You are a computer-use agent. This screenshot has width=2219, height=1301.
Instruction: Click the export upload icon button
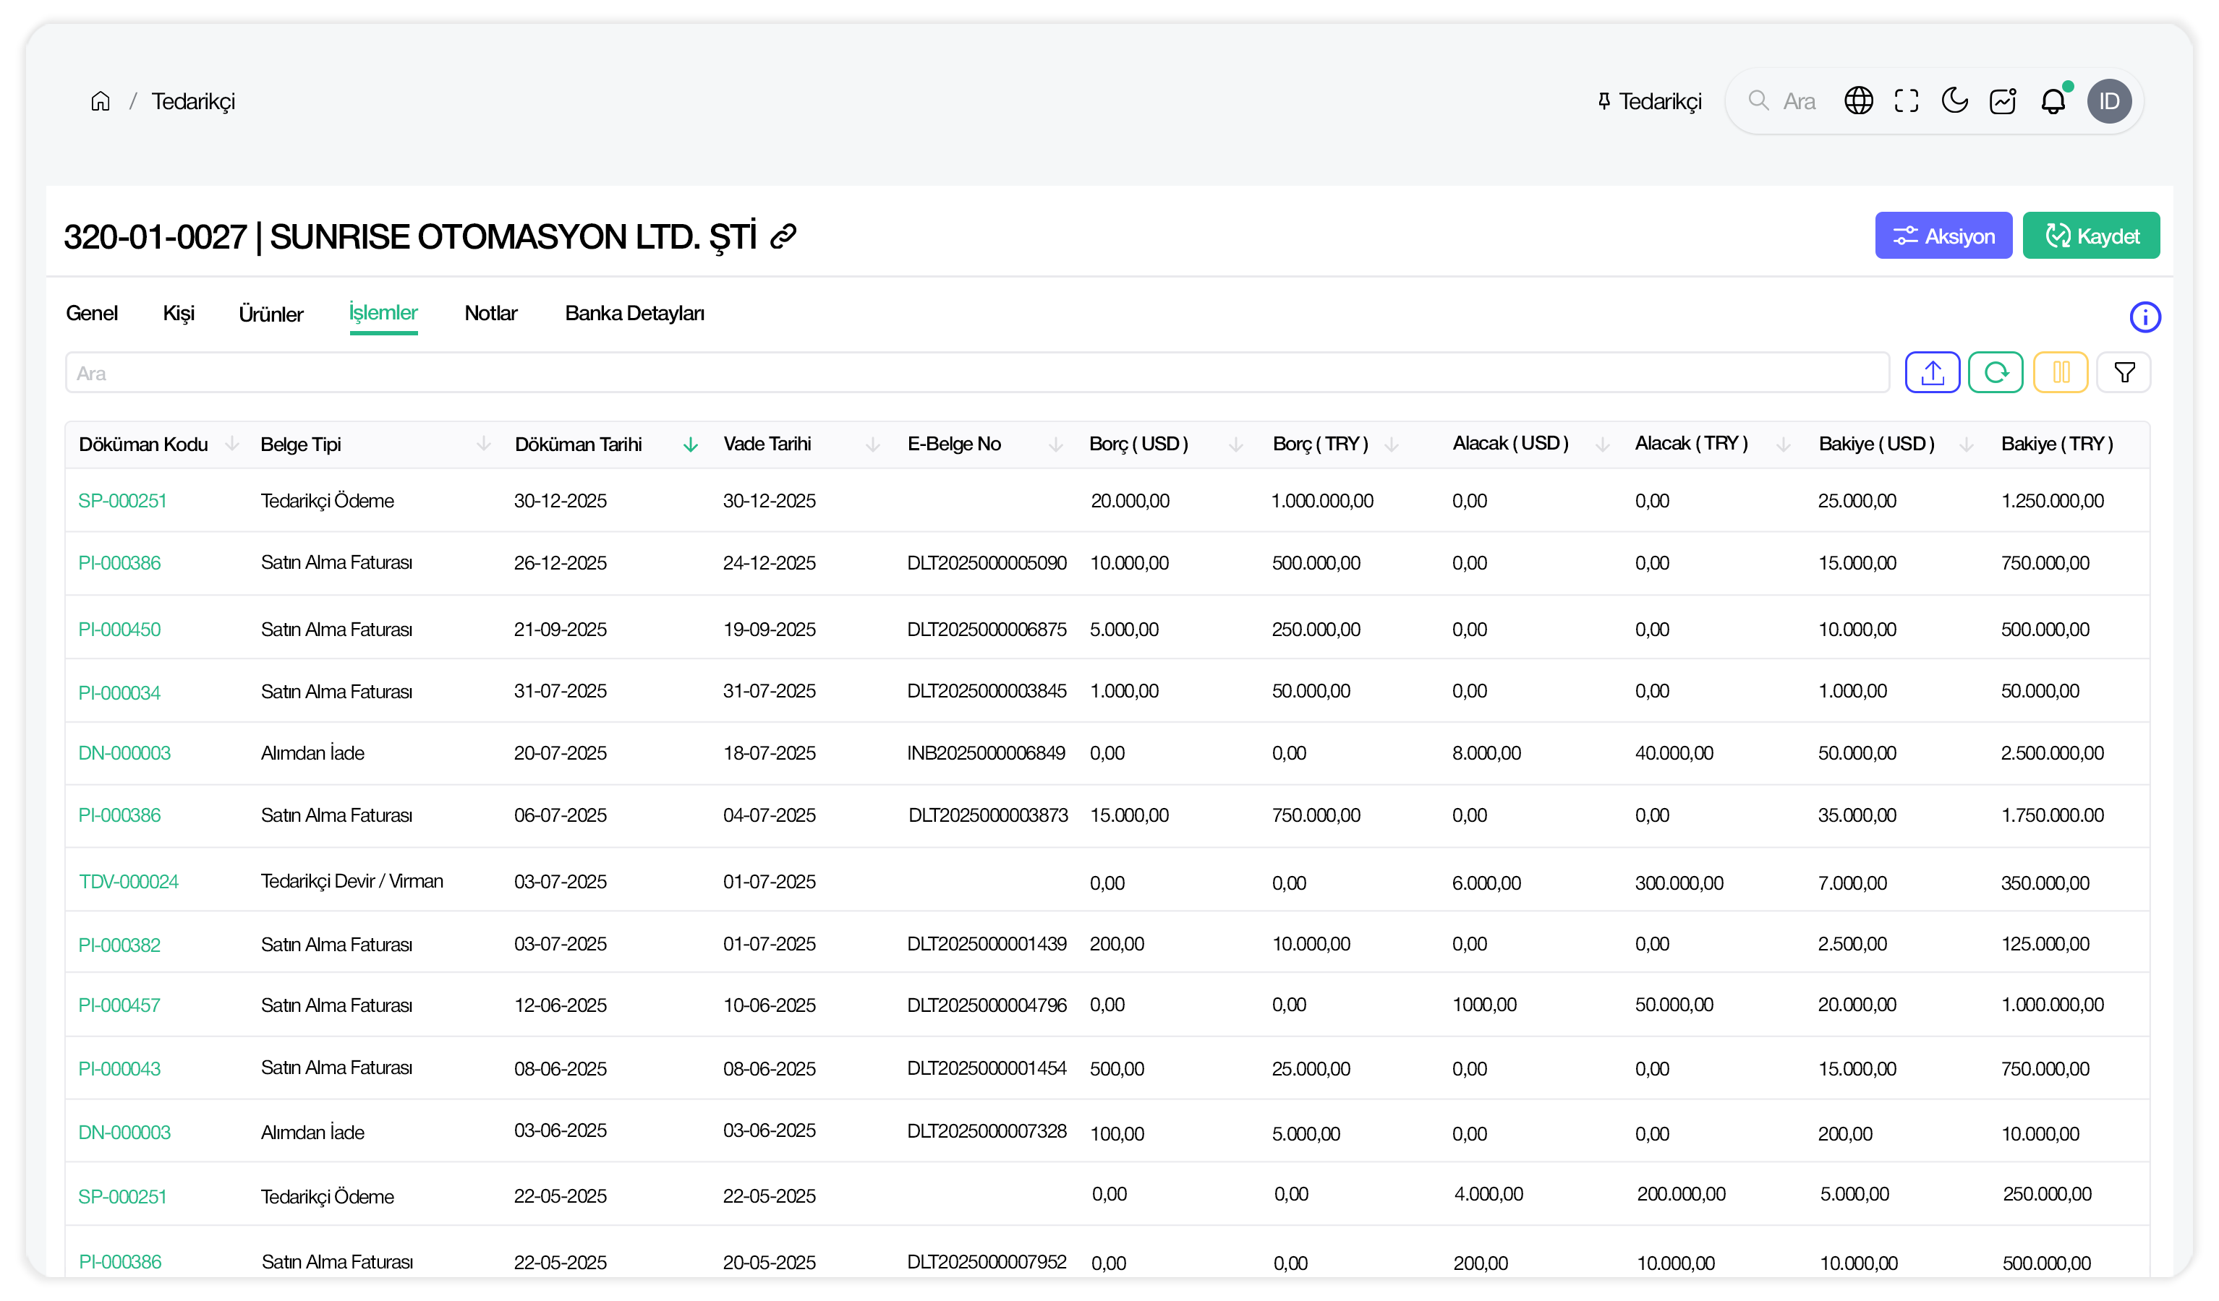click(1932, 372)
